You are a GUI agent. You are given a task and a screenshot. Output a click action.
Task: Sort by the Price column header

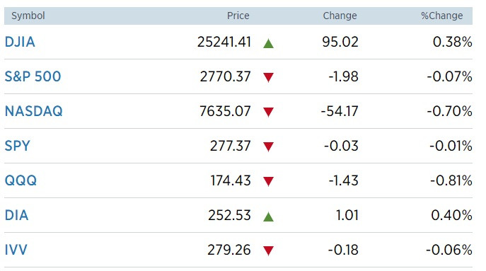[x=238, y=16]
